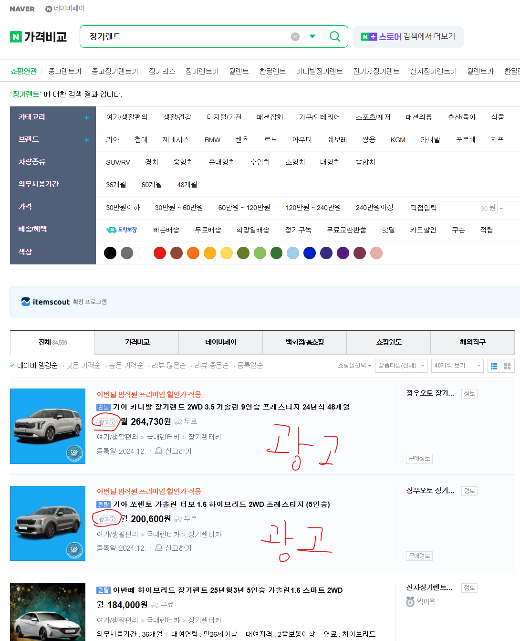
Task: Select the orange color swatch
Action: pyautogui.click(x=193, y=253)
